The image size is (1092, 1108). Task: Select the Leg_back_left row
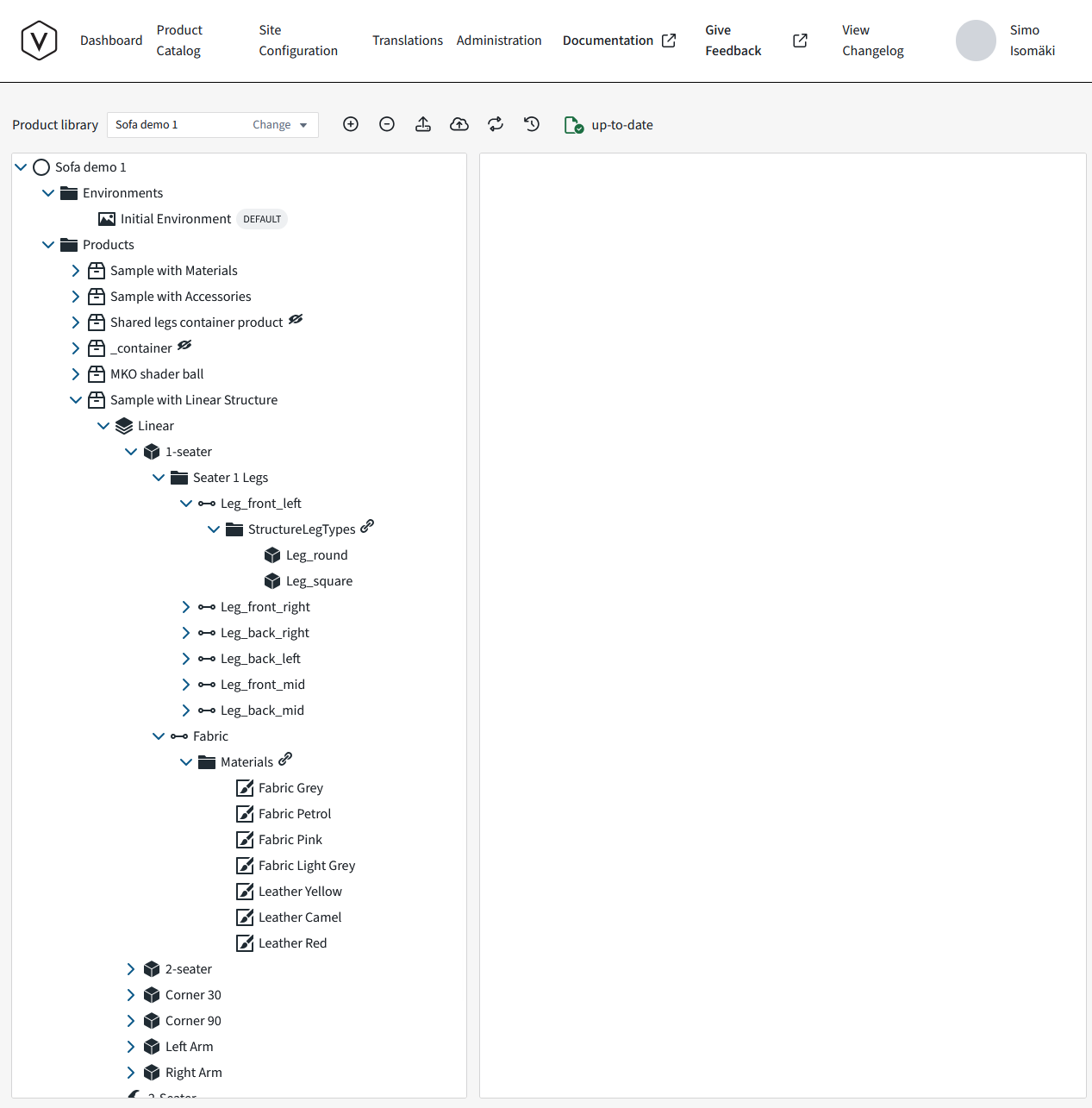[260, 659]
